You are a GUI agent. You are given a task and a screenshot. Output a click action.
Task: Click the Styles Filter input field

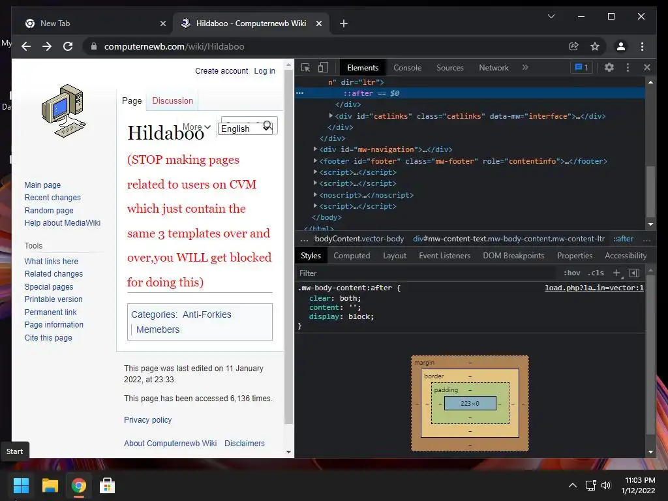pyautogui.click(x=426, y=273)
